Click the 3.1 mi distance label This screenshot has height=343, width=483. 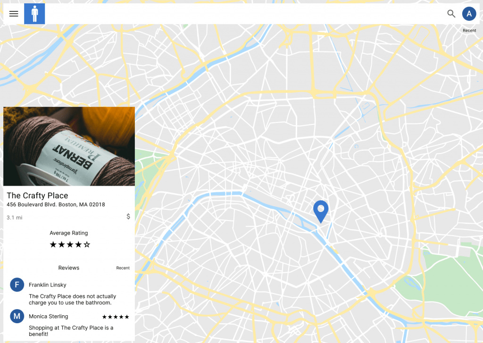click(x=14, y=218)
